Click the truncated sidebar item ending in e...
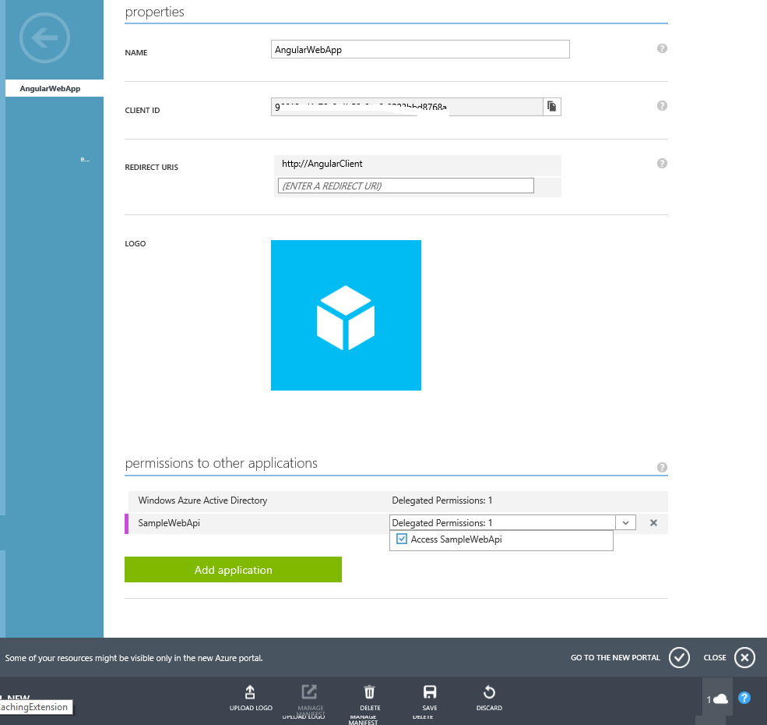767x725 pixels. 85,159
